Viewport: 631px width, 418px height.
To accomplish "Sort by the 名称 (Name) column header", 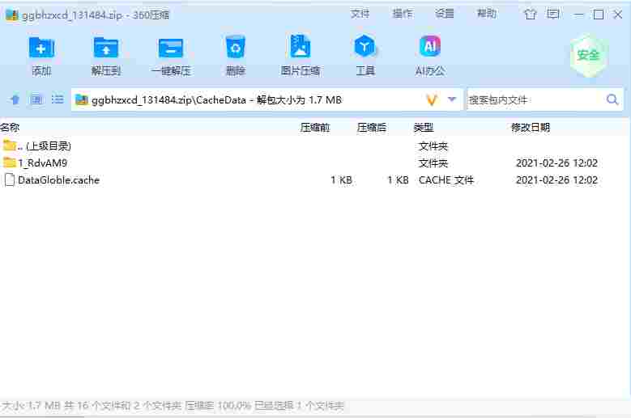I will [x=10, y=128].
